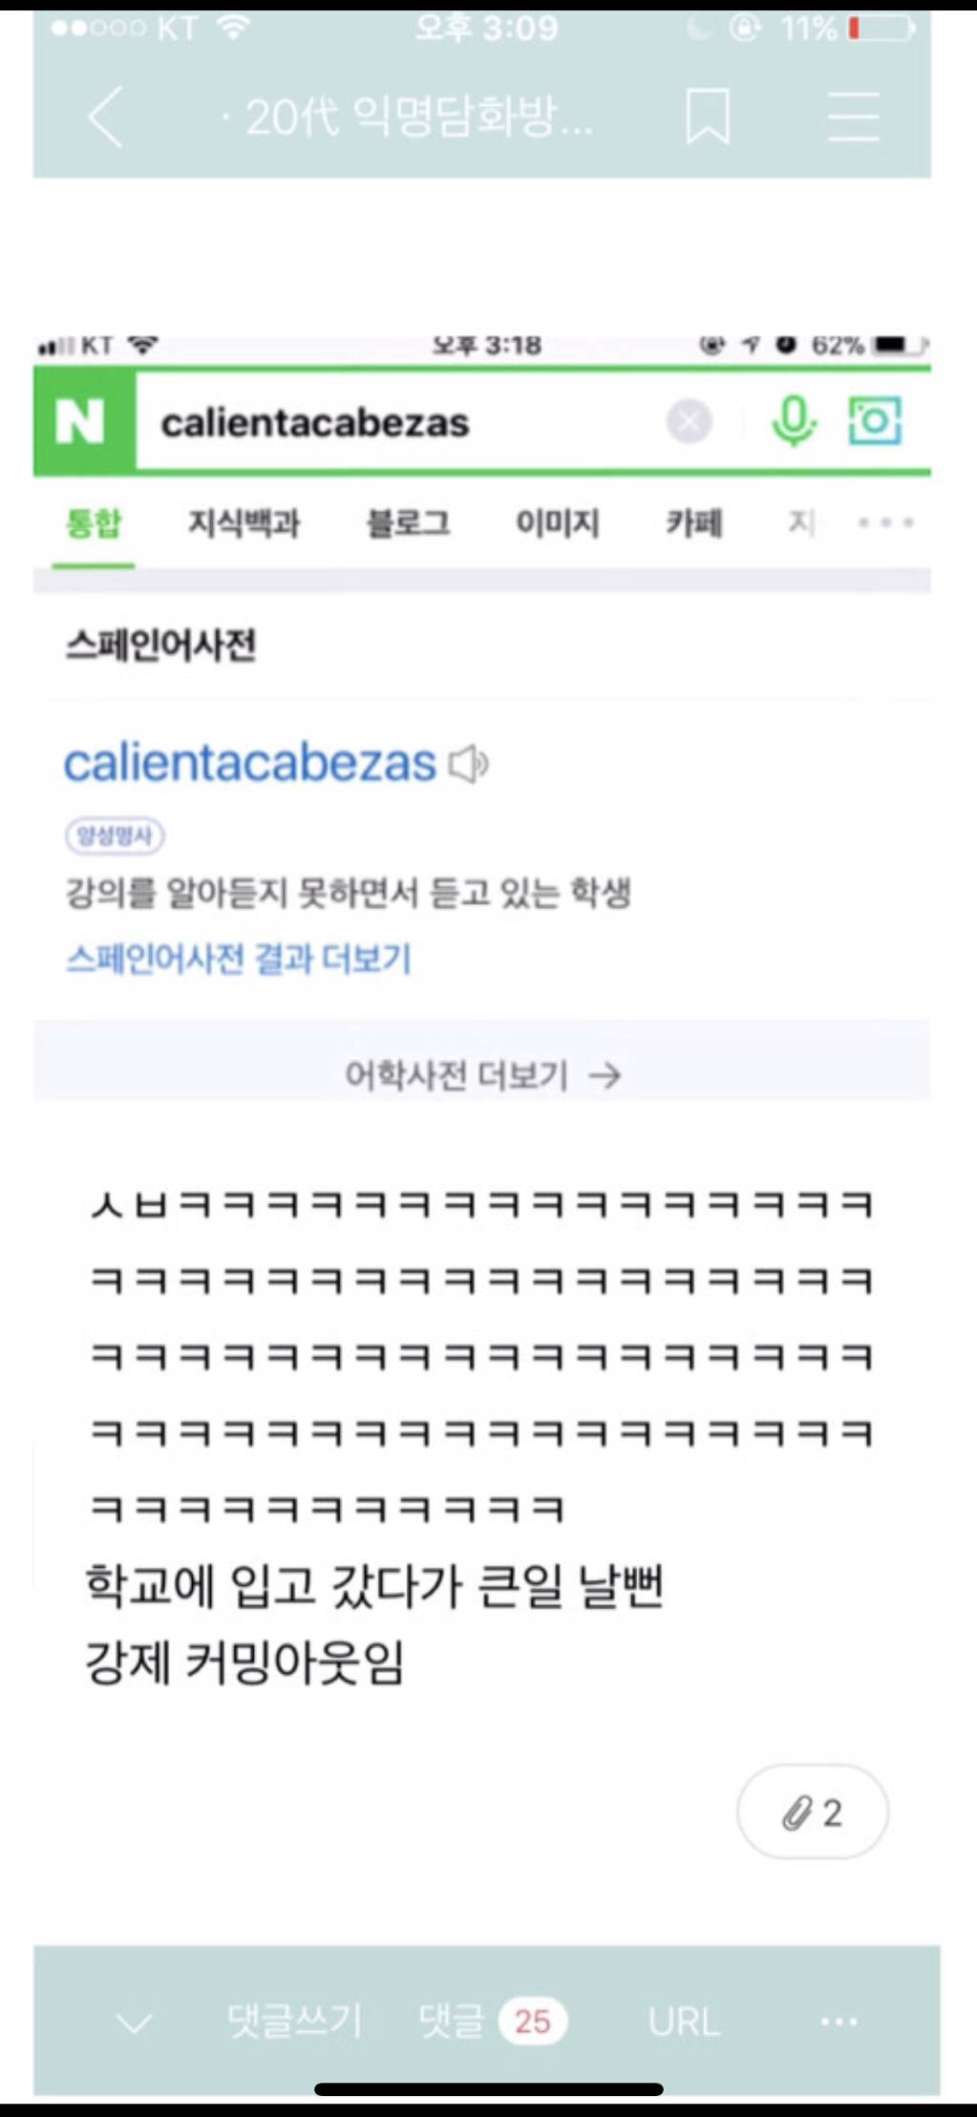The height and width of the screenshot is (2117, 977).
Task: Tap the 어학사전 더보기 button
Action: (x=482, y=1075)
